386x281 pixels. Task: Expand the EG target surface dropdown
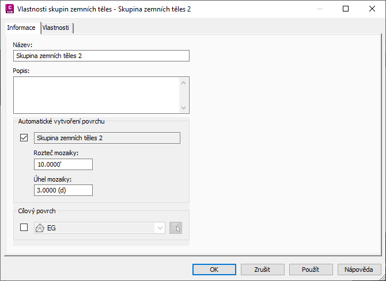pos(160,228)
